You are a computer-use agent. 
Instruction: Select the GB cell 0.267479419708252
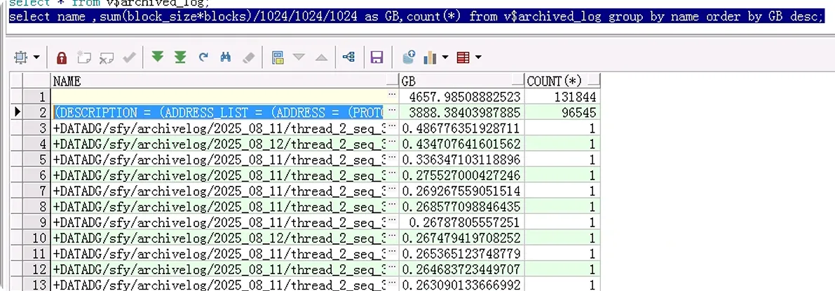point(462,238)
